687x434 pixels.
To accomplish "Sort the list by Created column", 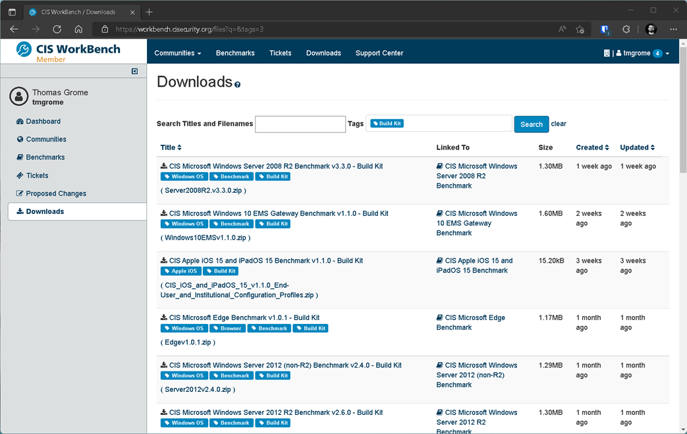I will coord(592,148).
